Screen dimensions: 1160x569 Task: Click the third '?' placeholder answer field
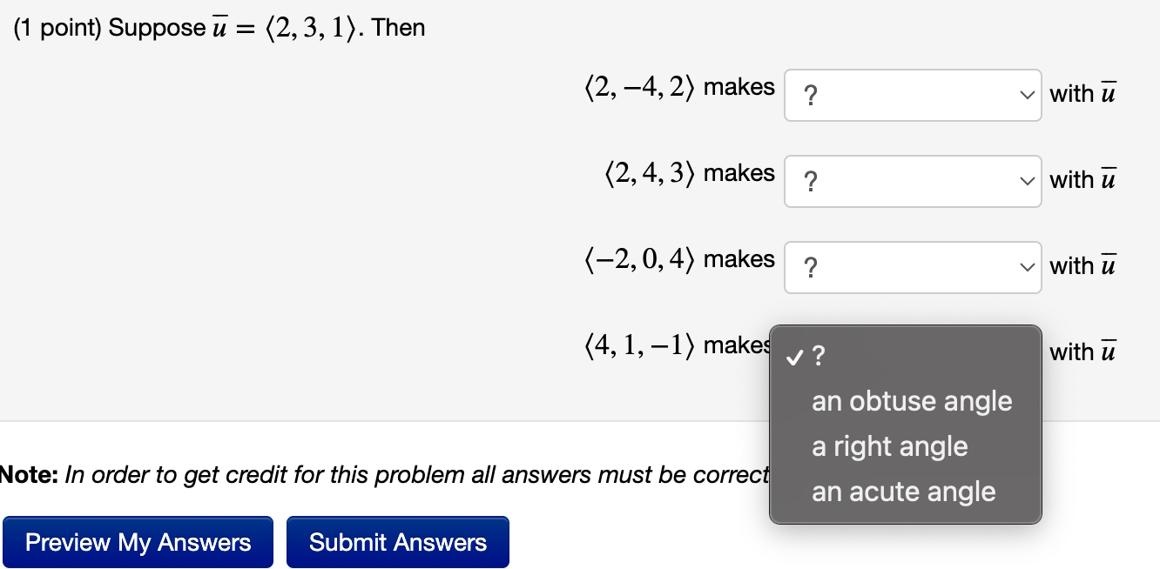coord(812,268)
